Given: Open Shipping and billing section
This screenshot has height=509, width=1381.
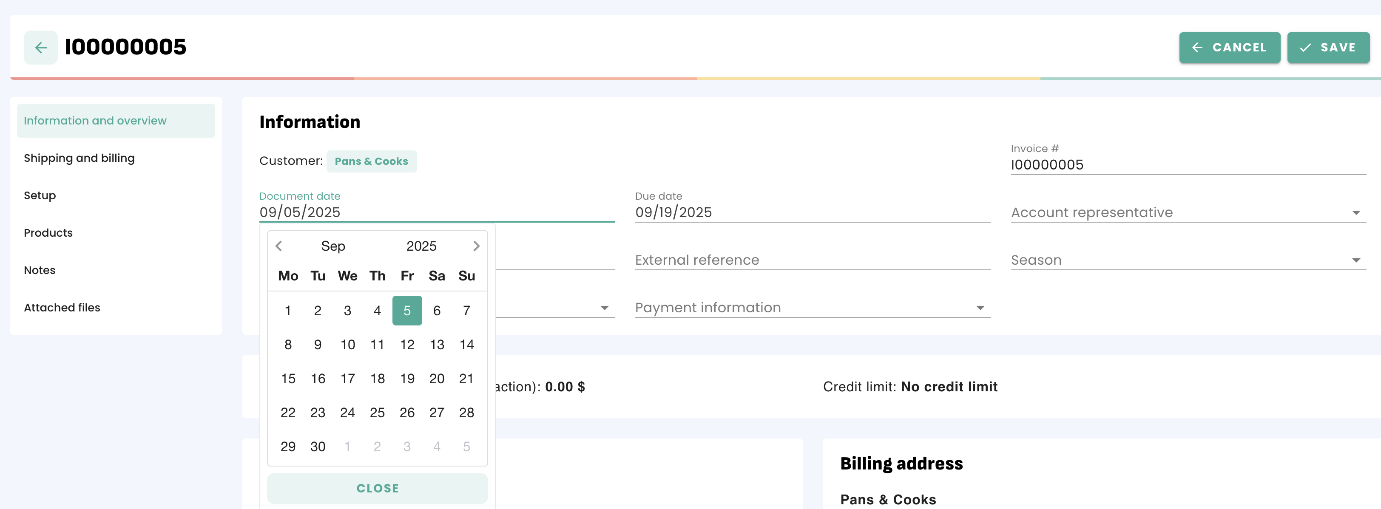Looking at the screenshot, I should 80,158.
